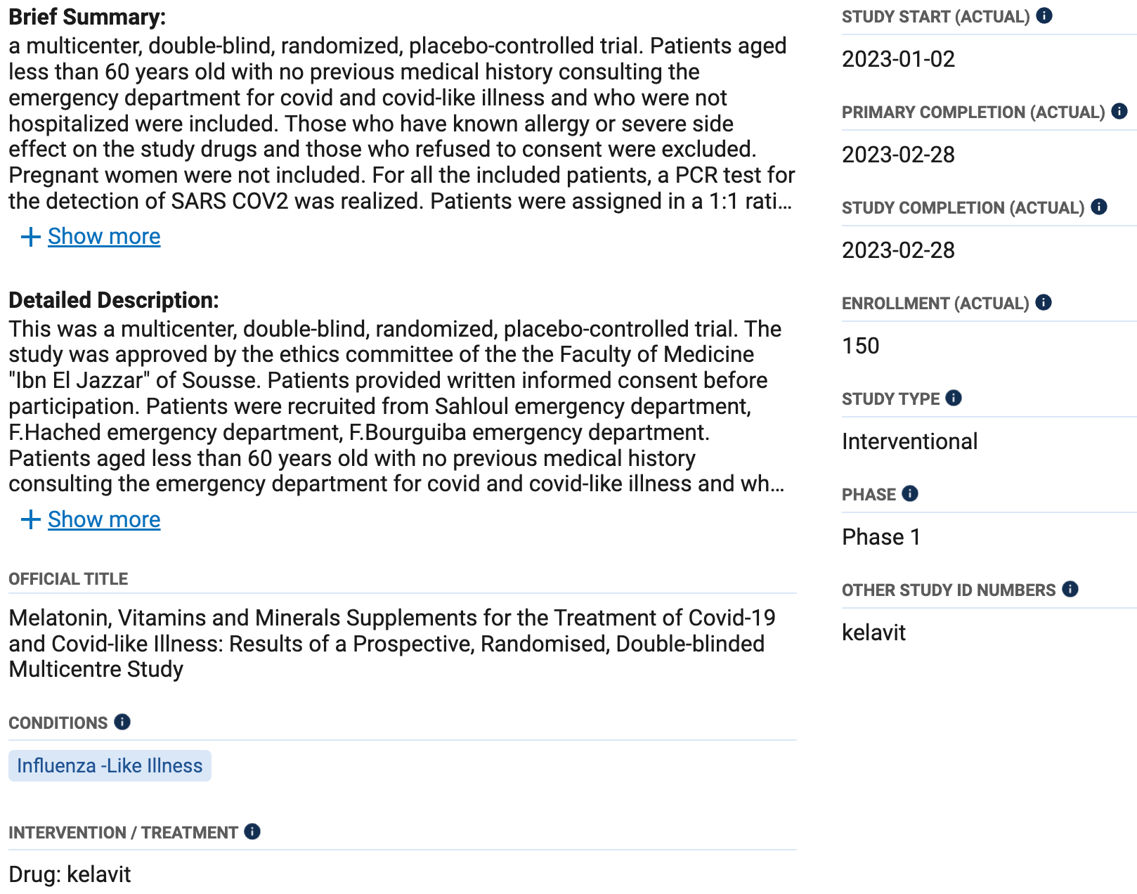The width and height of the screenshot is (1137, 894).
Task: Click the Study Type info icon
Action: point(954,398)
